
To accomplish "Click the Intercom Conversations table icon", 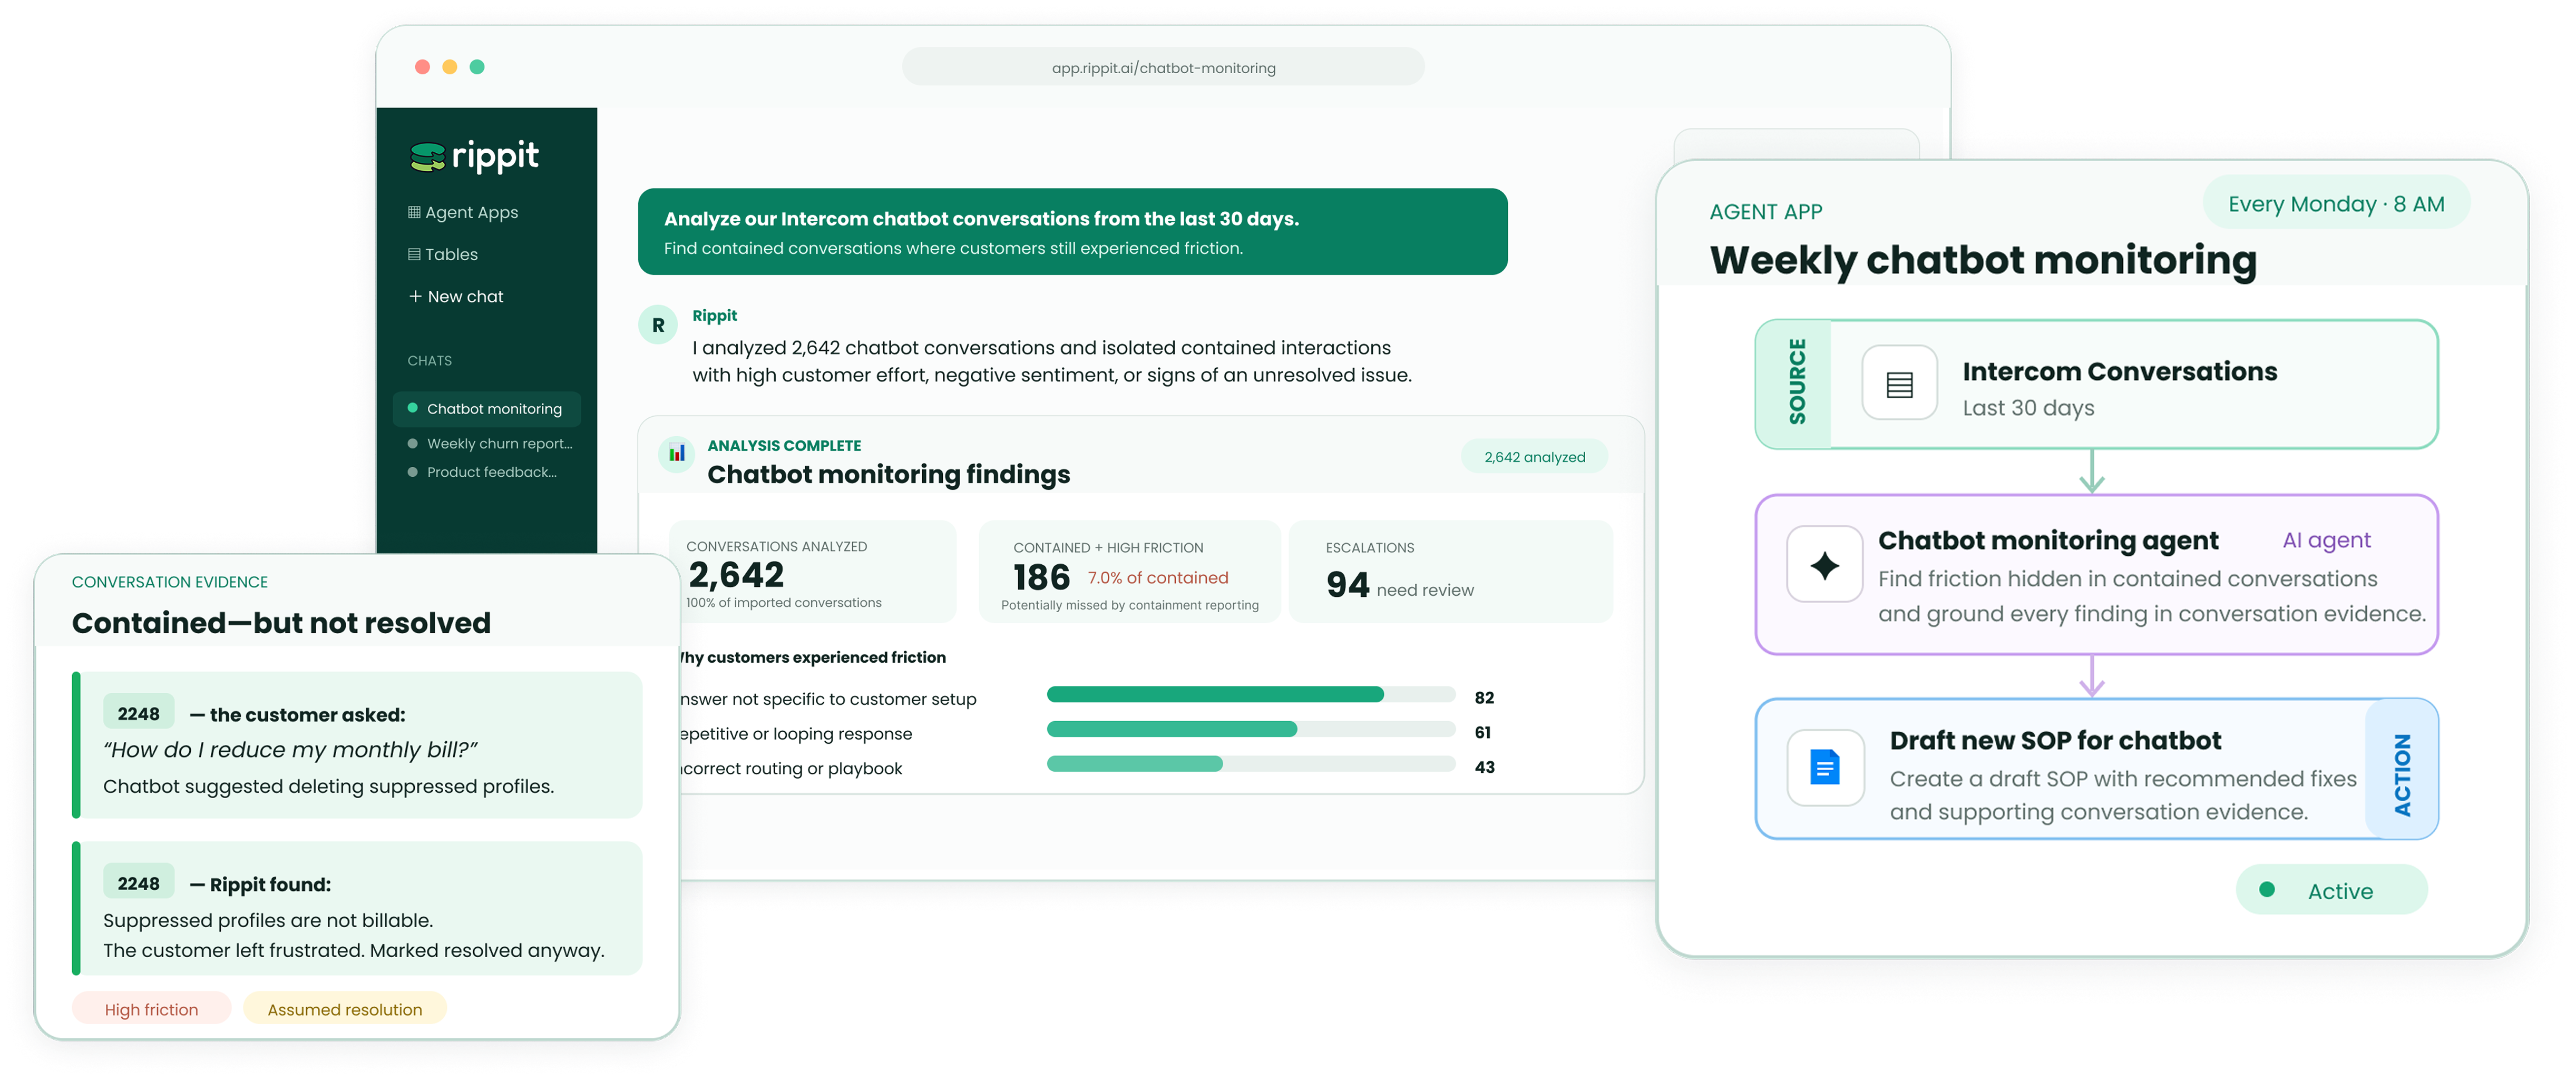I will [x=1899, y=384].
